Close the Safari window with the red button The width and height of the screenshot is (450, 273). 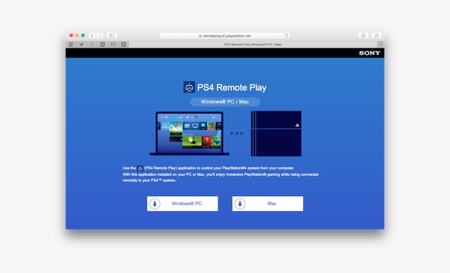[x=71, y=36]
